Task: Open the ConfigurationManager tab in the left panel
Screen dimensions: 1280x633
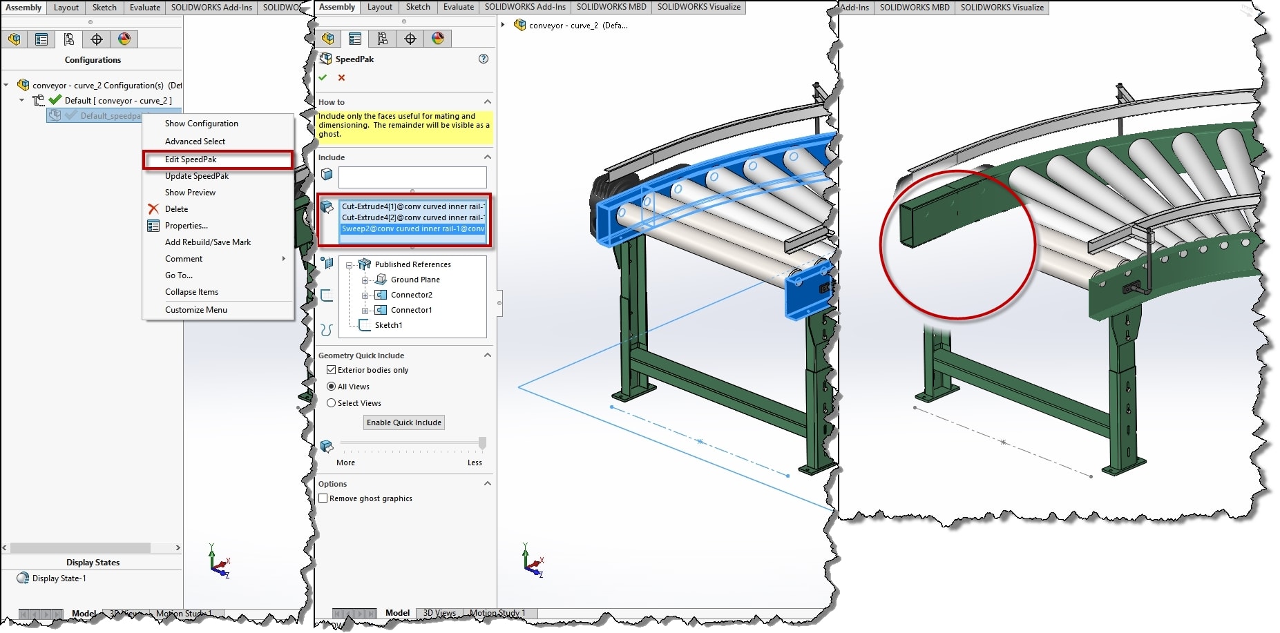Action: tap(69, 39)
